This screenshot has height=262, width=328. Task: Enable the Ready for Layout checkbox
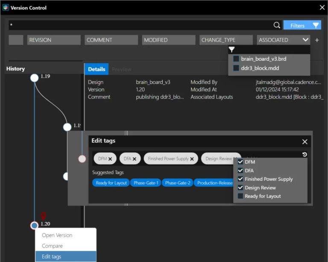(x=240, y=196)
